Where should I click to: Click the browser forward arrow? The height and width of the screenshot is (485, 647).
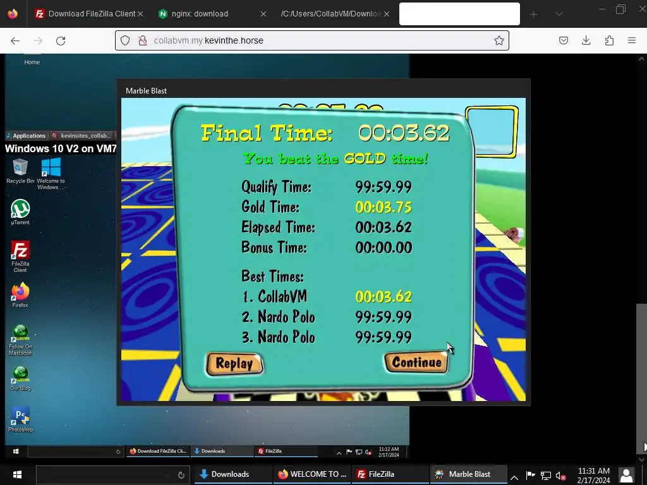tap(38, 40)
